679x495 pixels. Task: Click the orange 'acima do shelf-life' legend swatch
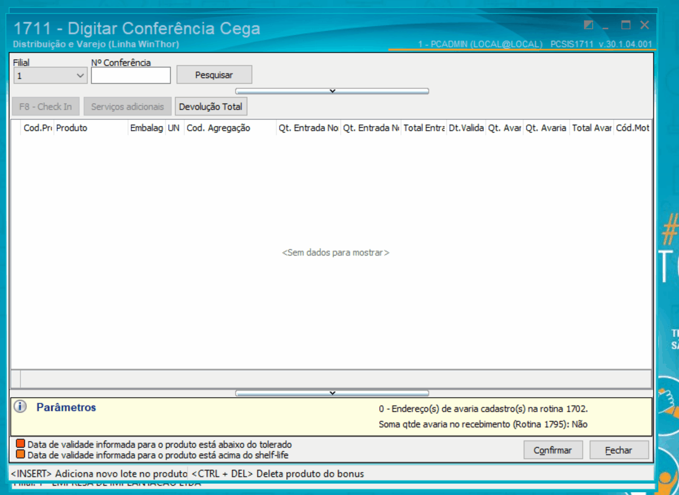21,454
